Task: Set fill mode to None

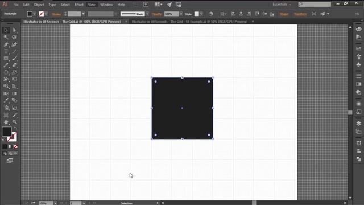Action: pyautogui.click(x=15, y=146)
